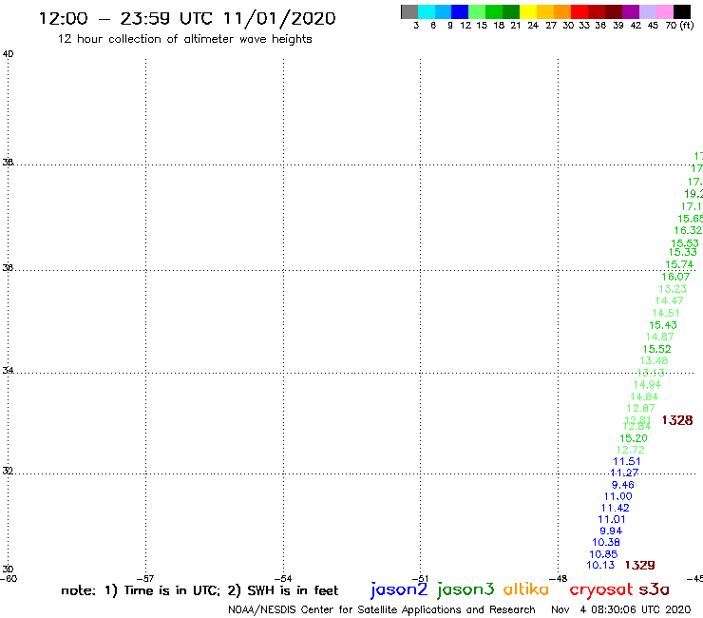Select the '12 hour collection of altimeter wave heights' subtitle
Viewport: 703px width, 618px height.
pyautogui.click(x=184, y=39)
